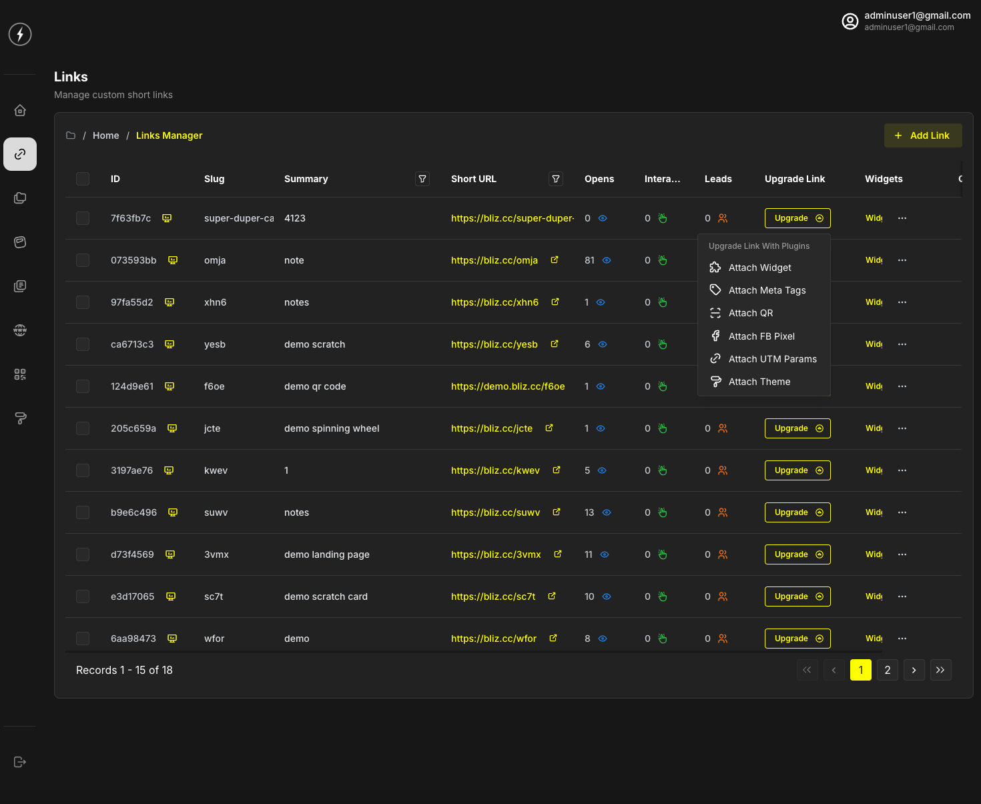Open the more options menu for wfor row
The height and width of the screenshot is (804, 981).
pos(902,639)
